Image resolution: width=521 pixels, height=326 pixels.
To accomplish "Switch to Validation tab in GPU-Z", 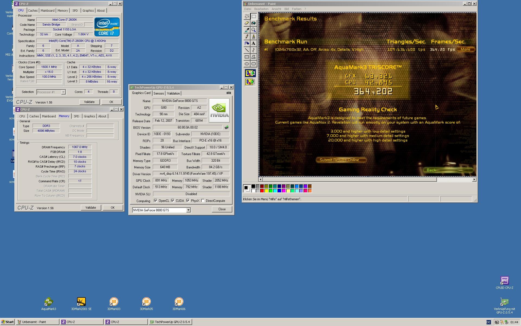I will coord(173,93).
